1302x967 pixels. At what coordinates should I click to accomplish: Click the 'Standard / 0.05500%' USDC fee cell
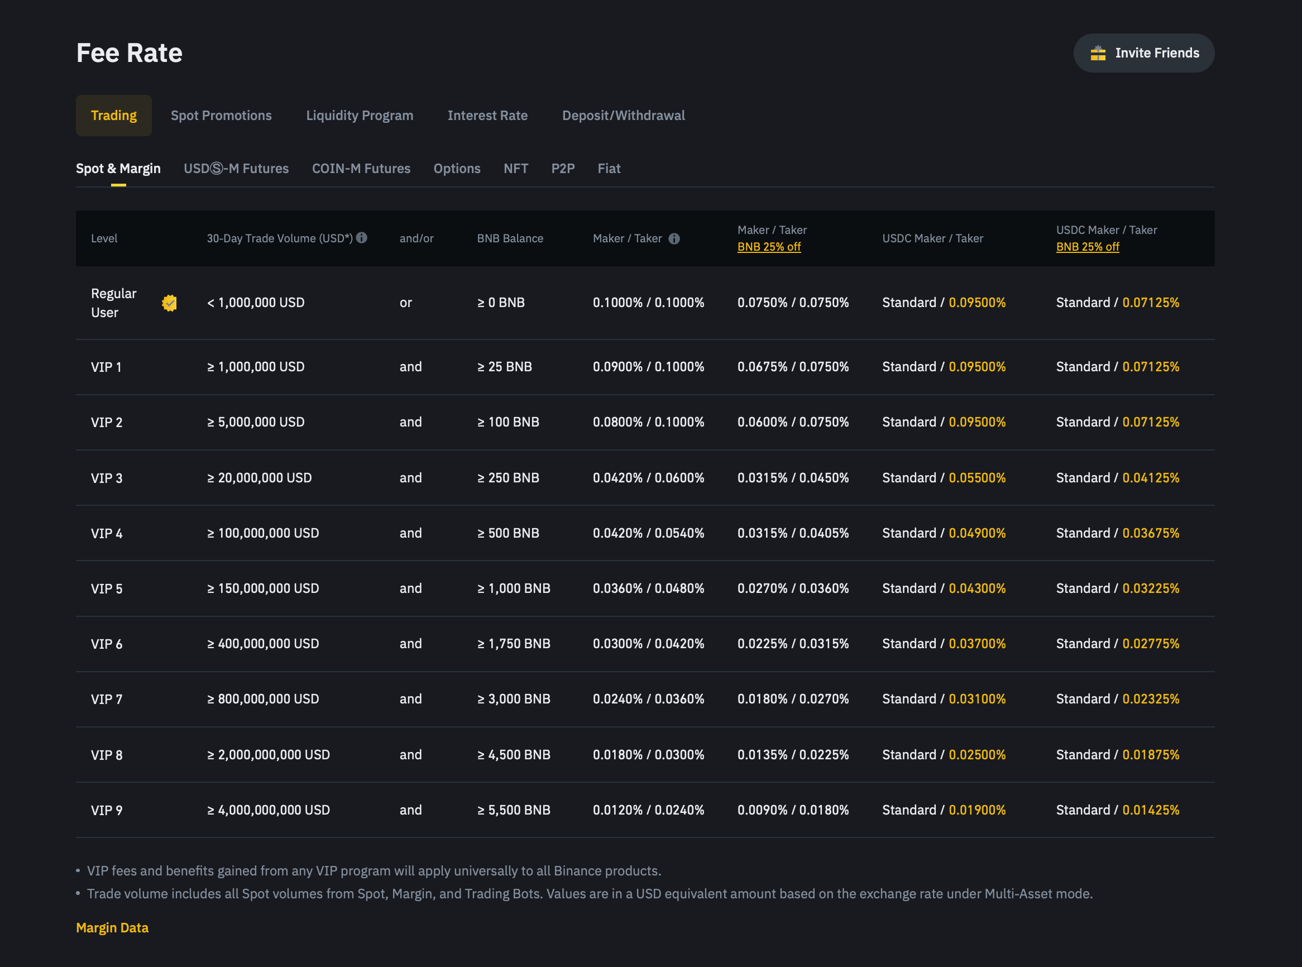click(944, 478)
